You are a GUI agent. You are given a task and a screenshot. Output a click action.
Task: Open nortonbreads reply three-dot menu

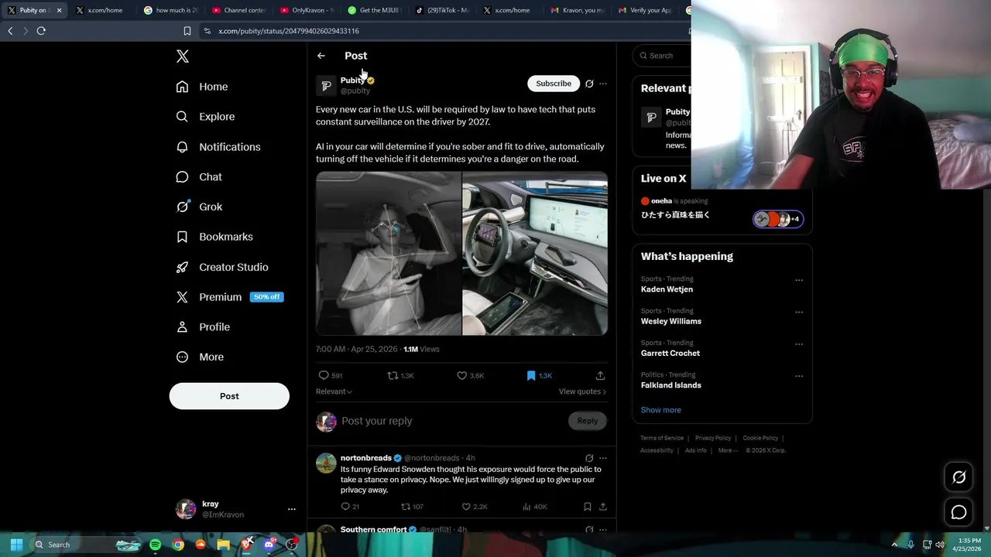[603, 458]
